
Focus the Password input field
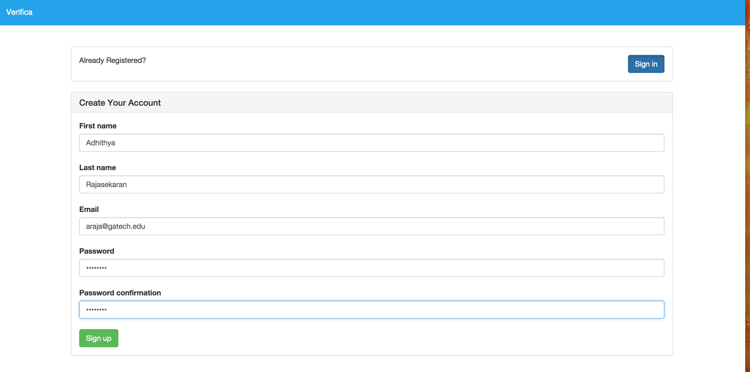click(x=371, y=268)
